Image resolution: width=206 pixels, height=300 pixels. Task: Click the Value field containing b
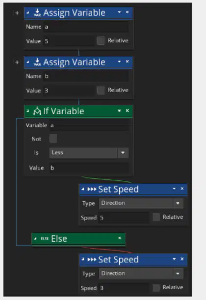coord(89,168)
